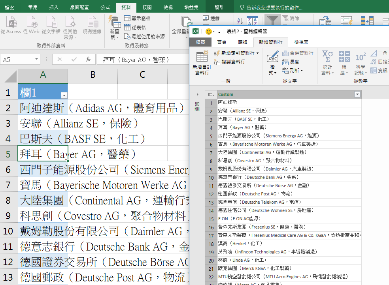
Task: Click the 資訊 number info button
Action: (379, 71)
